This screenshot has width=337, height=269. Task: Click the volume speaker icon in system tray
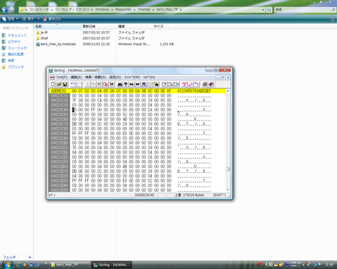(319, 265)
